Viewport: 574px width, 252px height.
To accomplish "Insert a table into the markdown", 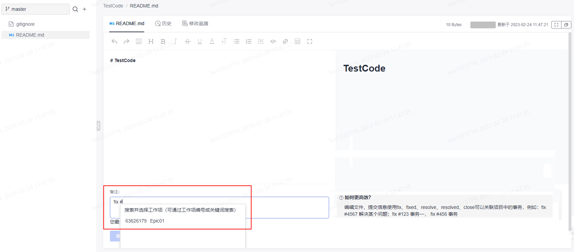I will (298, 41).
